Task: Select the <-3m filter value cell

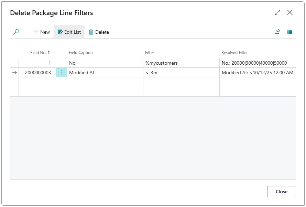Action: [151, 73]
